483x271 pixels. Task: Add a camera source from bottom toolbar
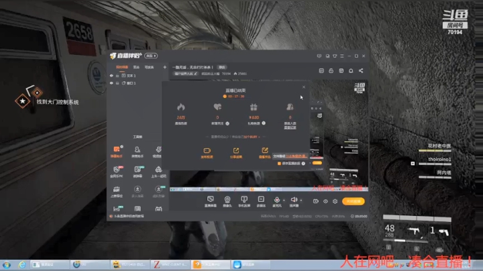click(x=227, y=201)
